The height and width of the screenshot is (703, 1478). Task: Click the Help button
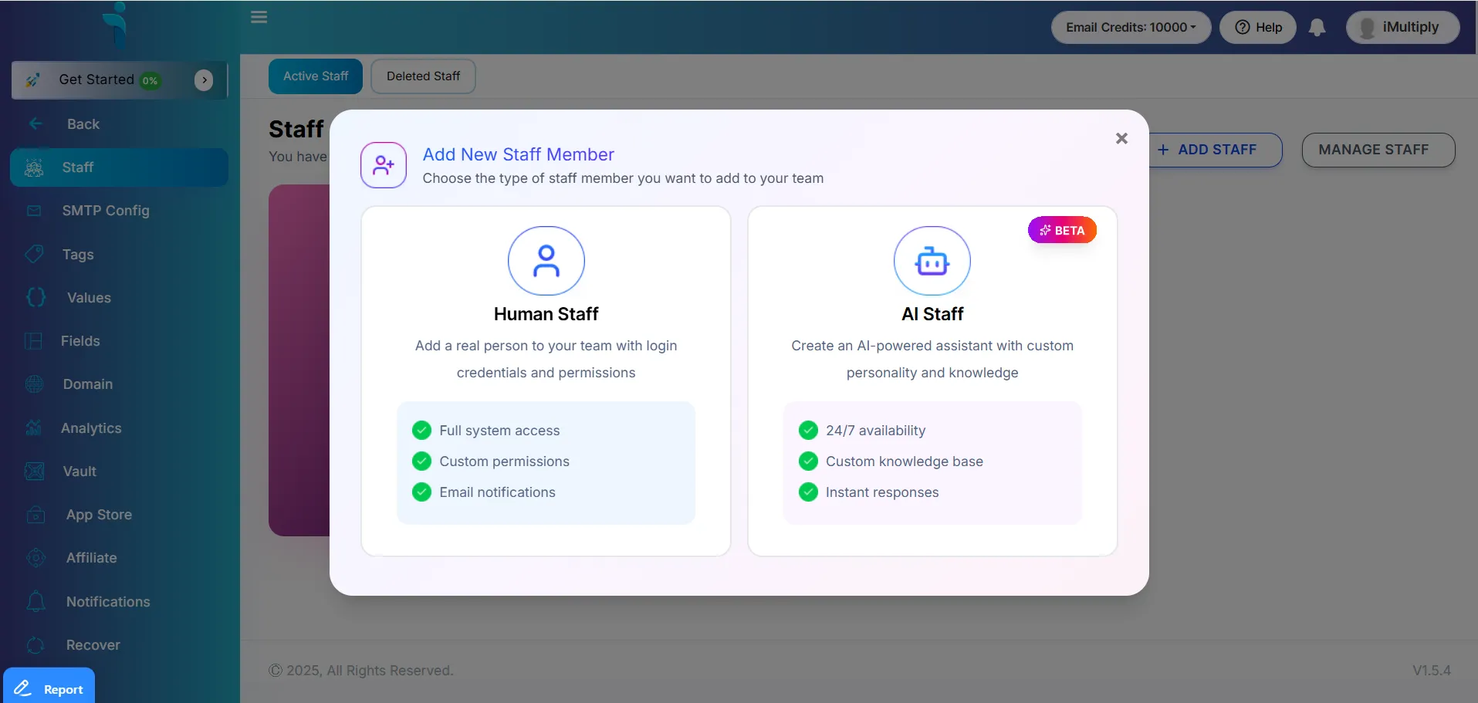(1258, 28)
